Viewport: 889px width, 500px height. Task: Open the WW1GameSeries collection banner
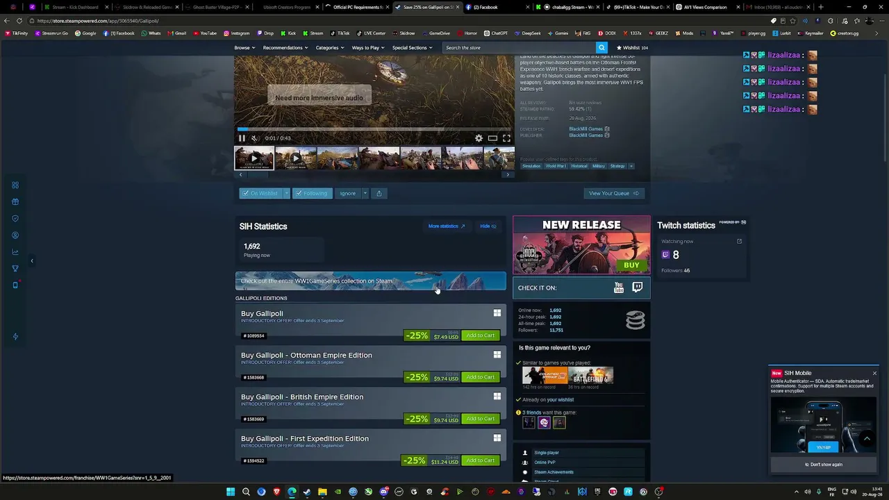[371, 281]
